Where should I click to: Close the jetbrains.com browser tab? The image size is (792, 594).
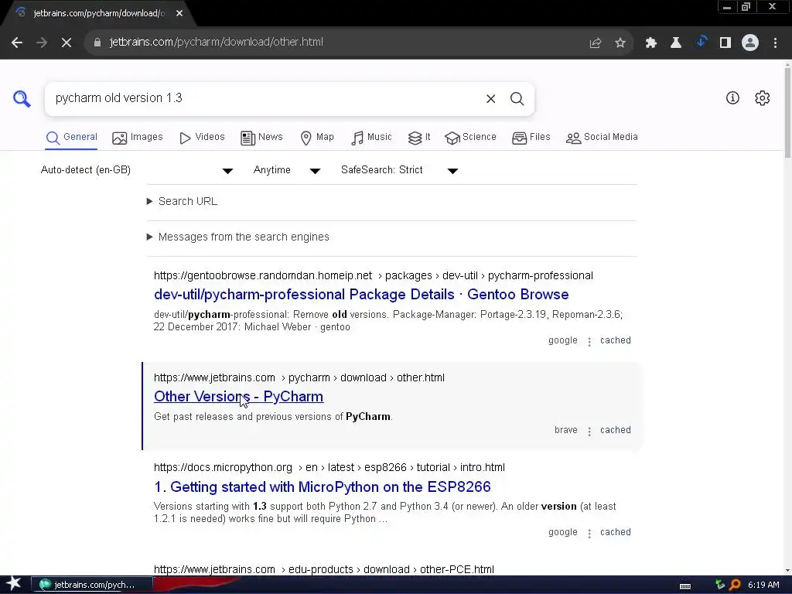pos(179,13)
